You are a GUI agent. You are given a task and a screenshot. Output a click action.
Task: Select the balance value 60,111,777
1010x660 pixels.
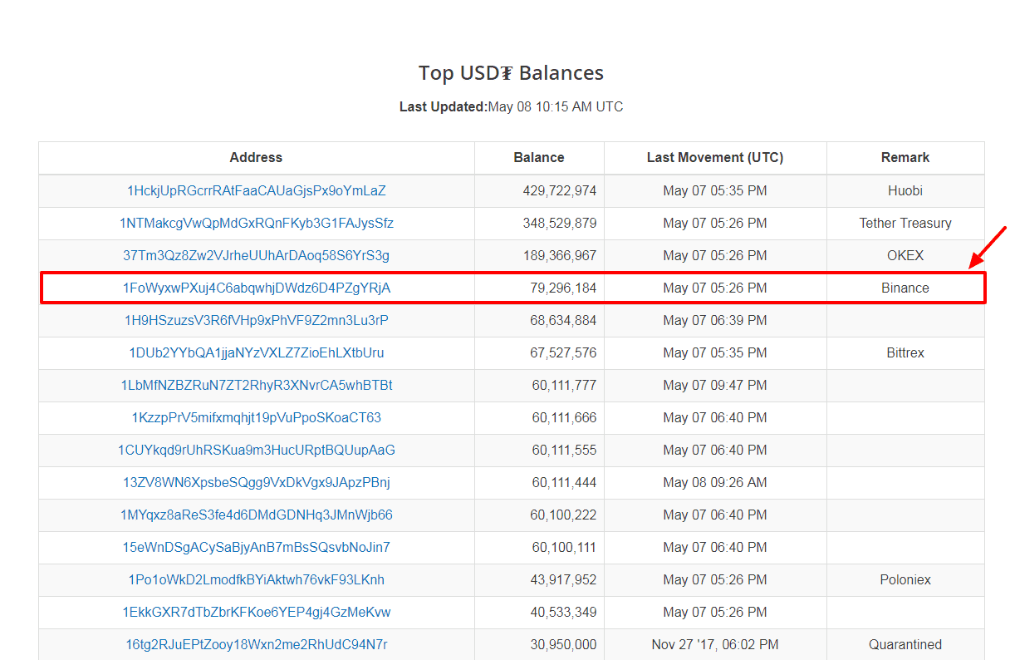pyautogui.click(x=564, y=386)
